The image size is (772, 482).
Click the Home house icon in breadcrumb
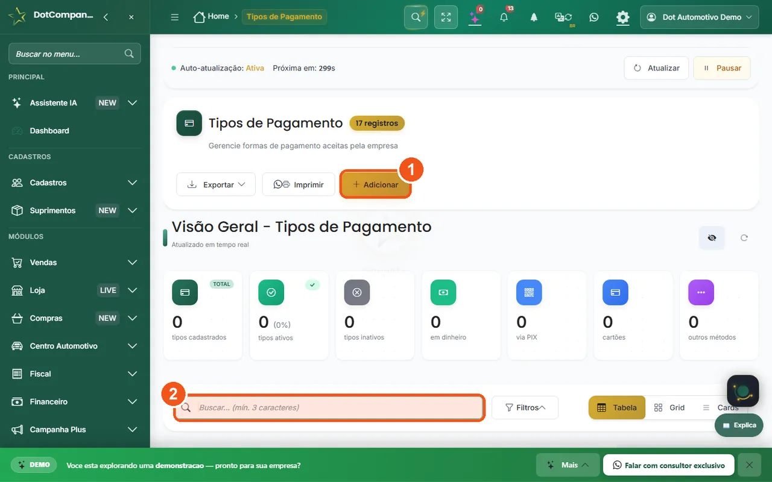point(199,17)
